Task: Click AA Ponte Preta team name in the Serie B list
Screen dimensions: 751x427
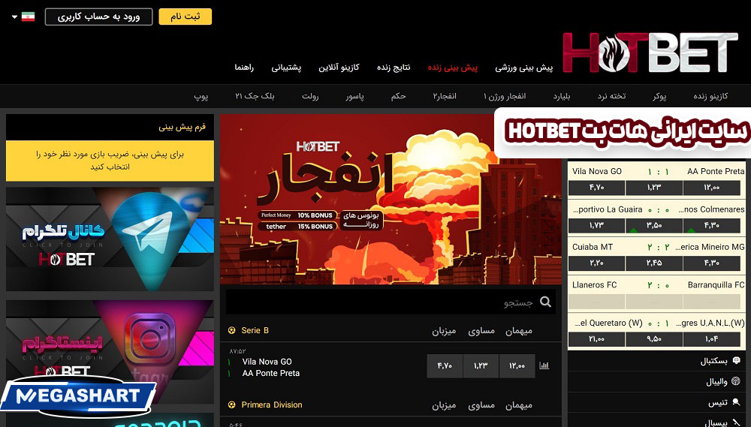Action: click(x=270, y=374)
